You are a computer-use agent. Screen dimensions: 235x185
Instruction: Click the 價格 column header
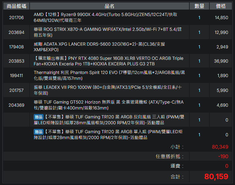click(x=221, y=6)
